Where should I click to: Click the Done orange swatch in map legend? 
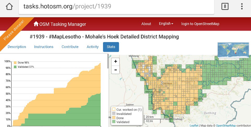[x=114, y=118]
